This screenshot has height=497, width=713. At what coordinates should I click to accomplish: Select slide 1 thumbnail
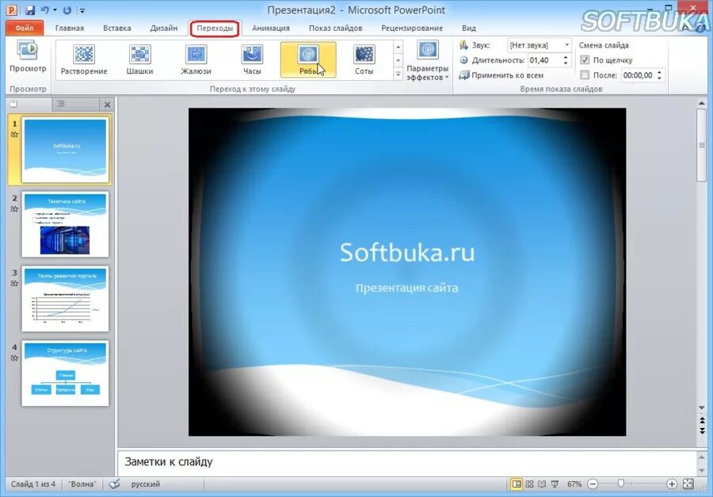[x=66, y=150]
